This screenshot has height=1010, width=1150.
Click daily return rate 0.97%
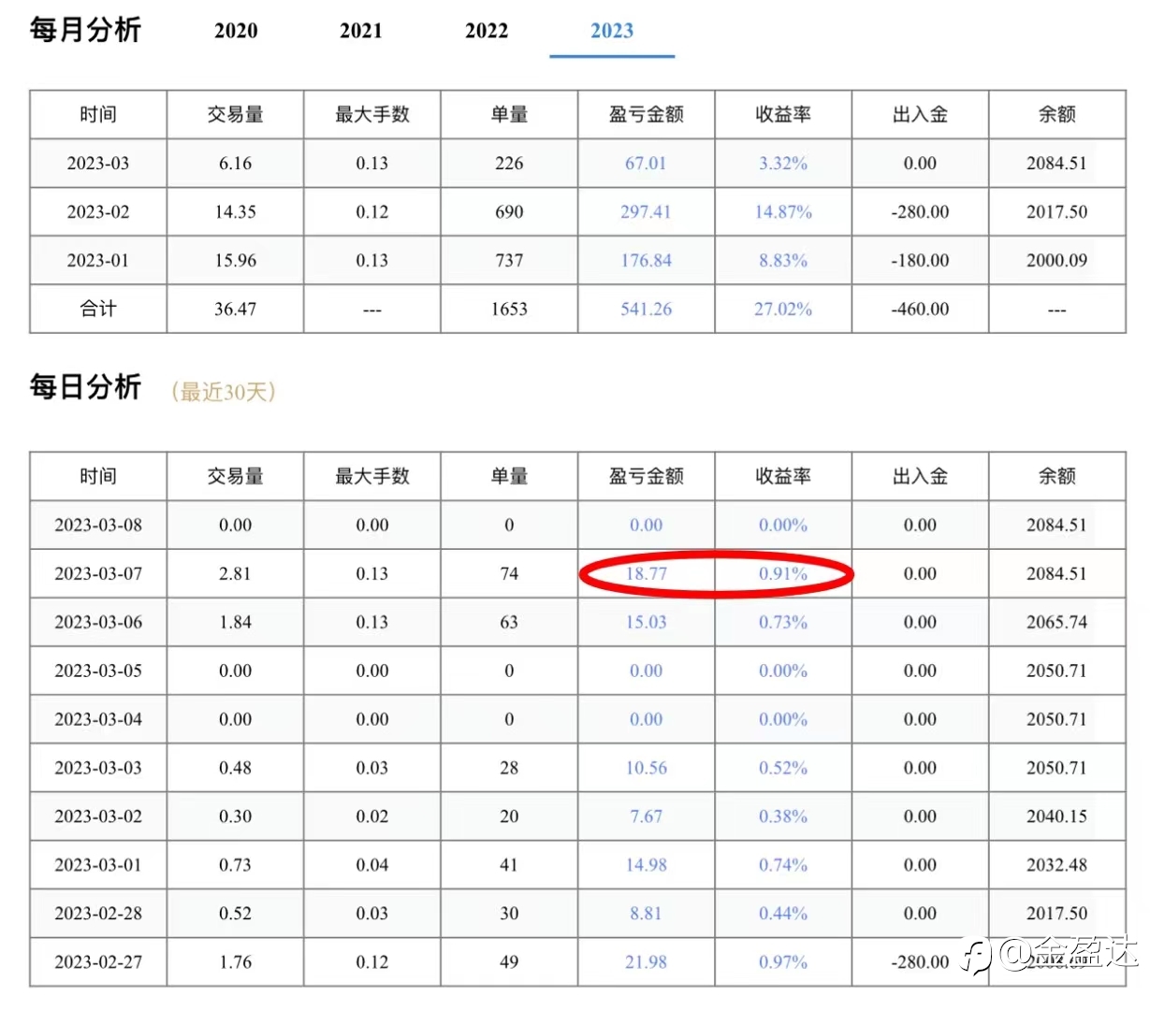coord(783,962)
